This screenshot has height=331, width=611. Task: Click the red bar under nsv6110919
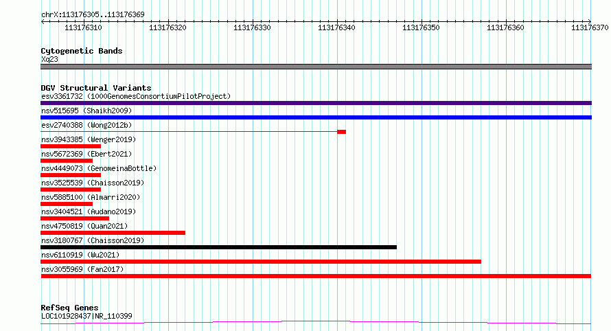(261, 262)
